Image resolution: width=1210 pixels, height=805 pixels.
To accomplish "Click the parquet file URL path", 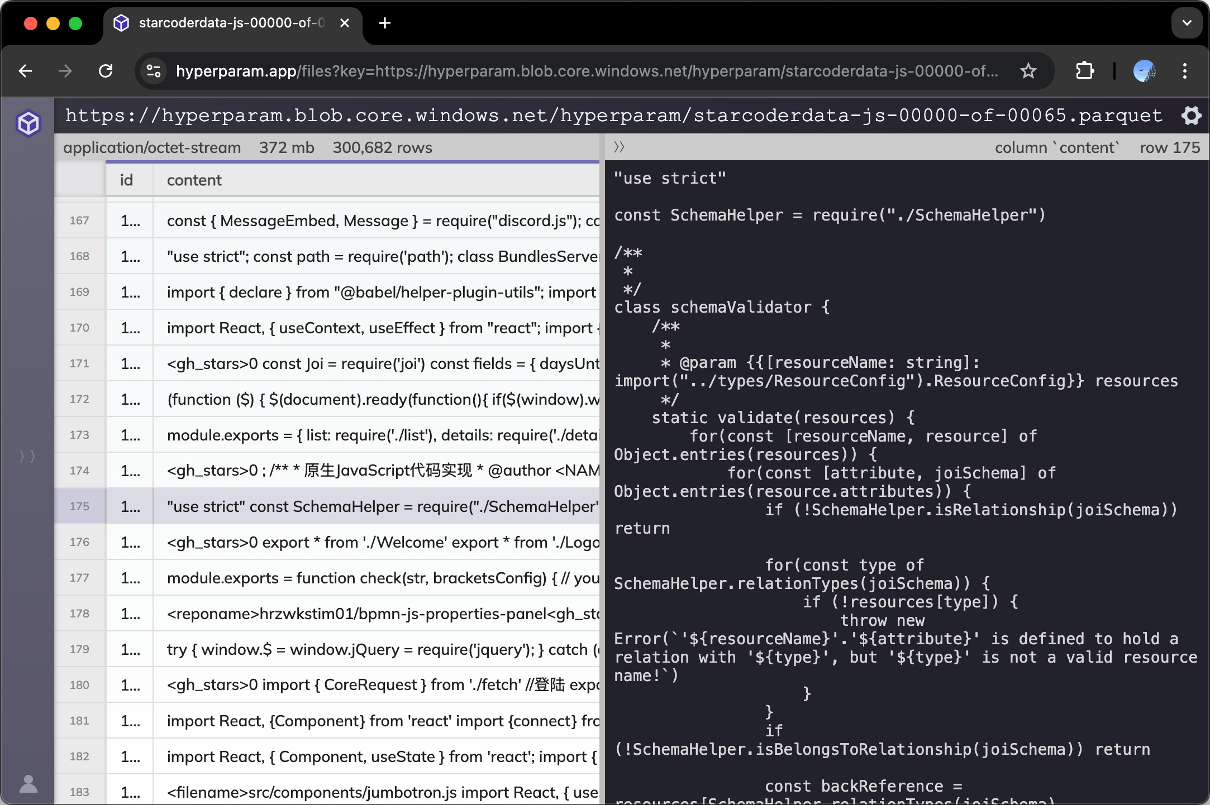I will (x=613, y=116).
